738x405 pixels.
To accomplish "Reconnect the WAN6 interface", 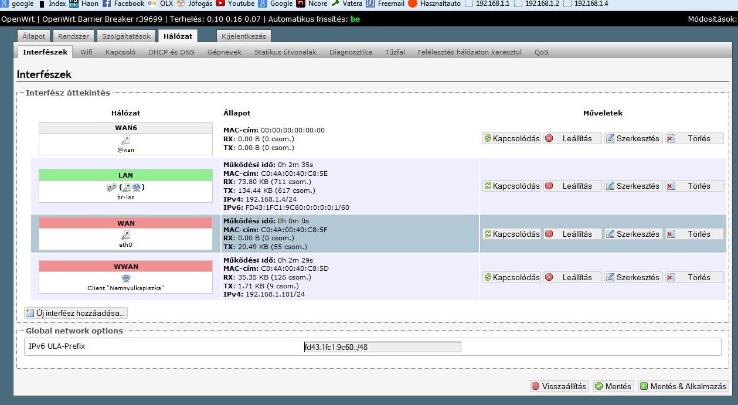I will (x=511, y=139).
